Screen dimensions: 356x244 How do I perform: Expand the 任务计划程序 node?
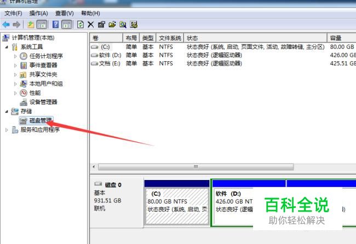click(15, 56)
